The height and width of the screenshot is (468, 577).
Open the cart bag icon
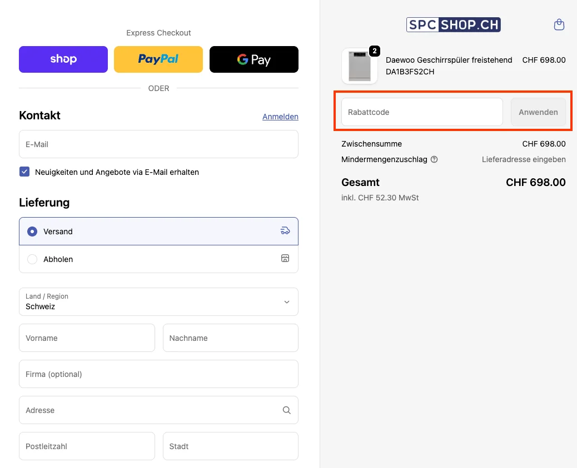(559, 24)
